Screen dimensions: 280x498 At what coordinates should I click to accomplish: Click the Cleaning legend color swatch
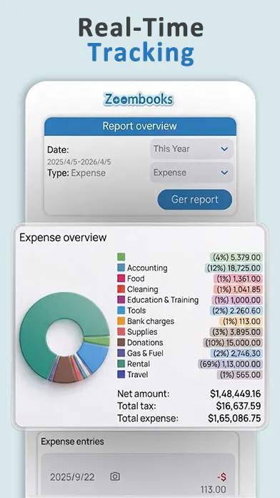[121, 289]
